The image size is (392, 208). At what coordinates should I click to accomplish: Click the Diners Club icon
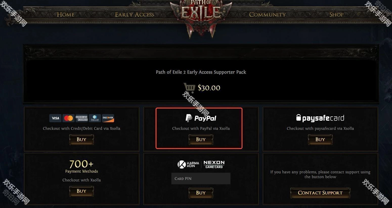click(95, 118)
